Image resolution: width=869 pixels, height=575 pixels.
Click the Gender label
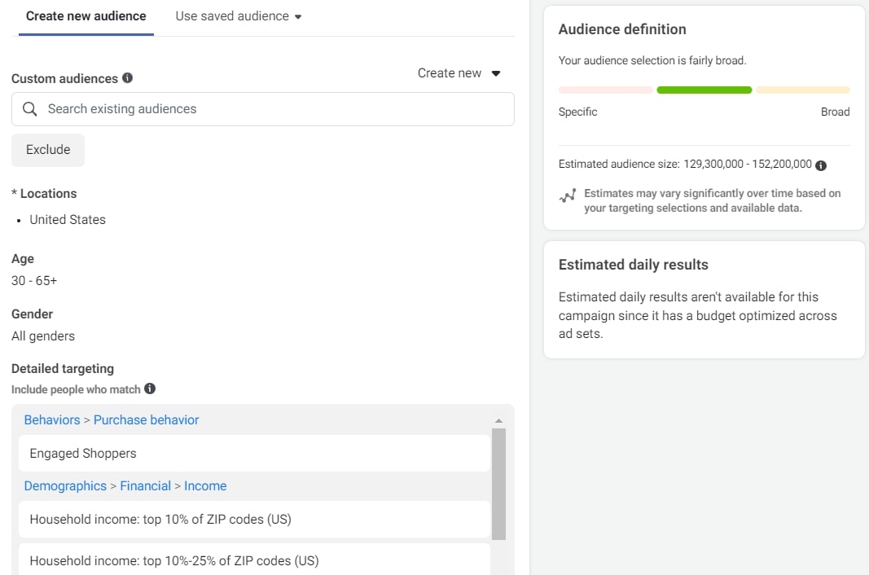pyautogui.click(x=32, y=314)
